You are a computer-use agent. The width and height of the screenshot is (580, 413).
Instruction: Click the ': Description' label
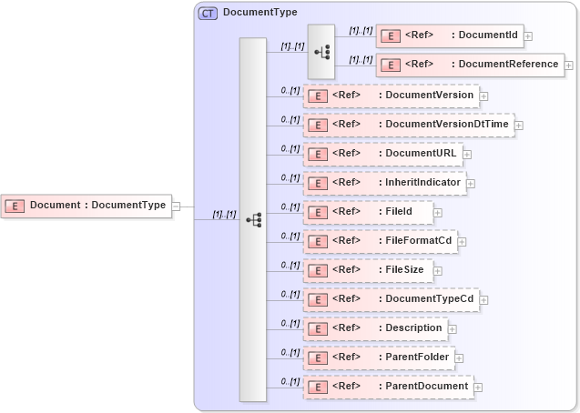point(411,328)
